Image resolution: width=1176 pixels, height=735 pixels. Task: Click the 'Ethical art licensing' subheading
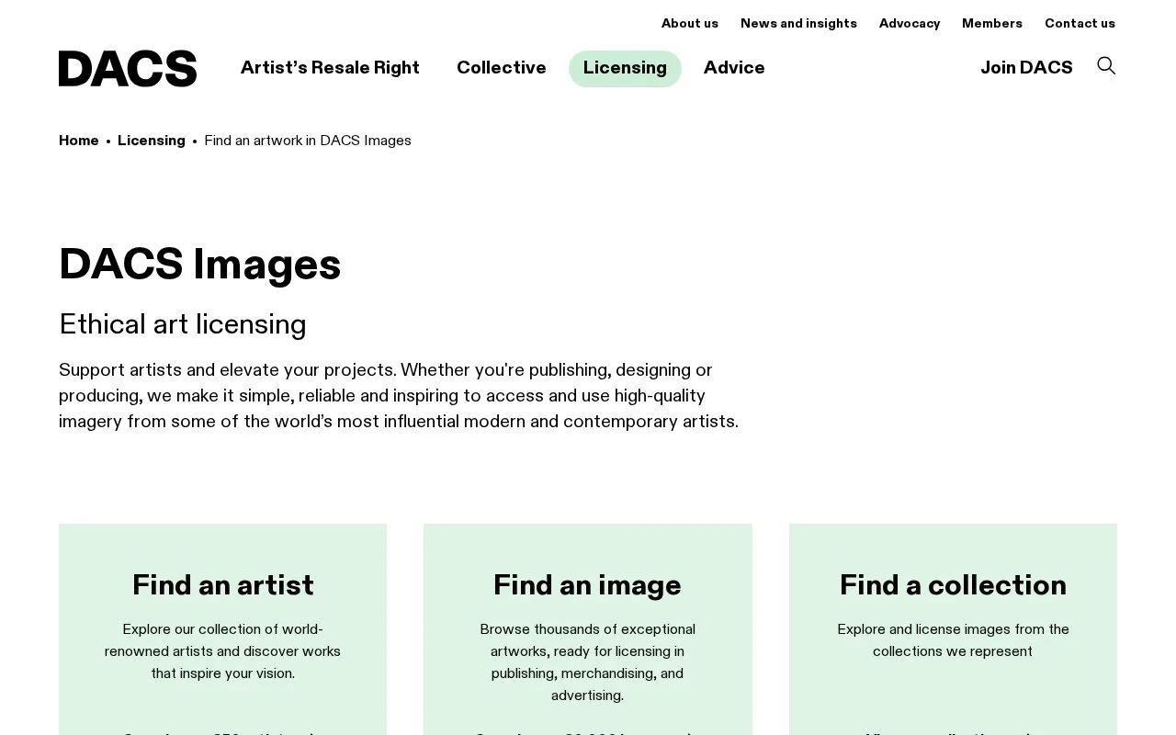tap(183, 324)
